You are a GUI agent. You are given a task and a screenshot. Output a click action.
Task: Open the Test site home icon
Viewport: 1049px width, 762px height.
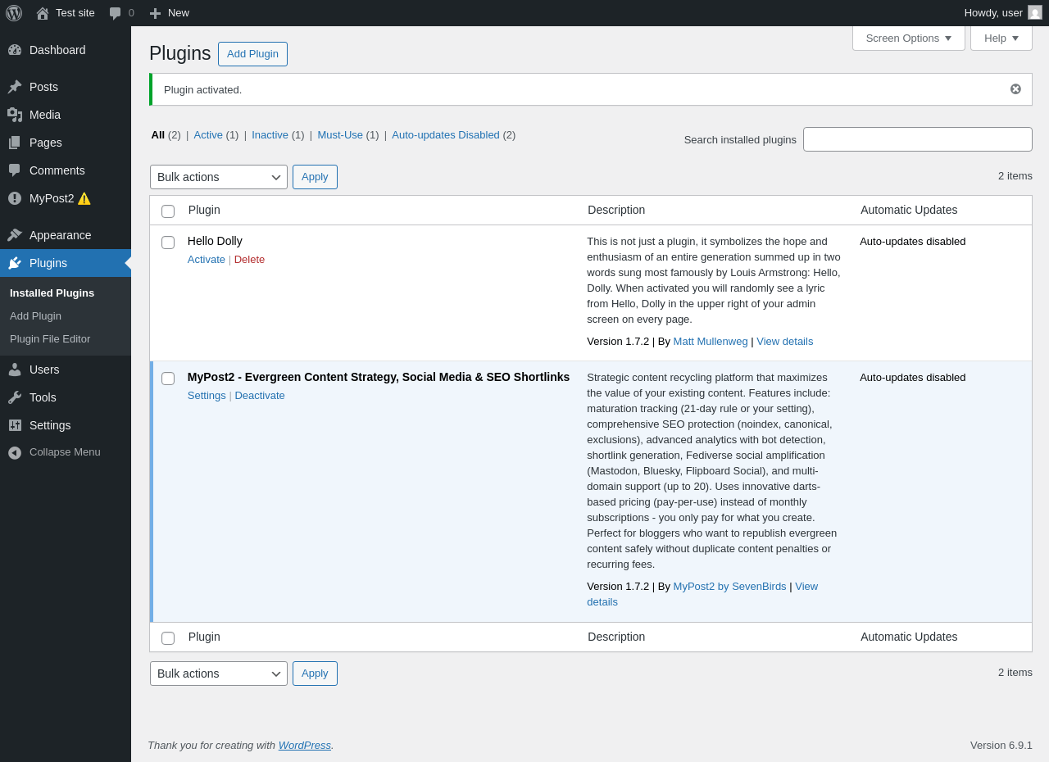click(x=43, y=13)
